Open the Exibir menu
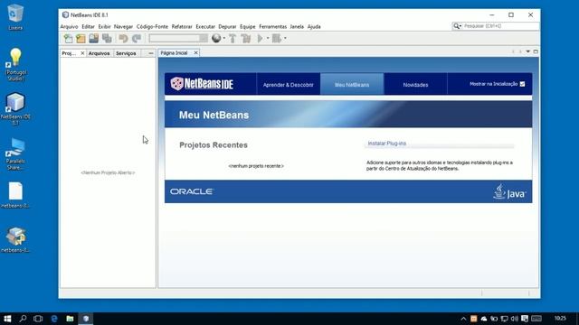 (x=104, y=26)
